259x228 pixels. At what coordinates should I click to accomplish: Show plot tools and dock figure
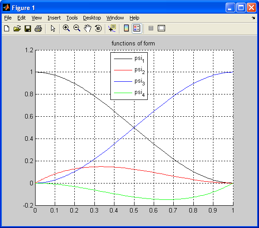pos(161,28)
